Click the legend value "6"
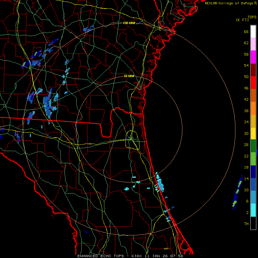This screenshot has width=258, height=258. pyautogui.click(x=247, y=201)
